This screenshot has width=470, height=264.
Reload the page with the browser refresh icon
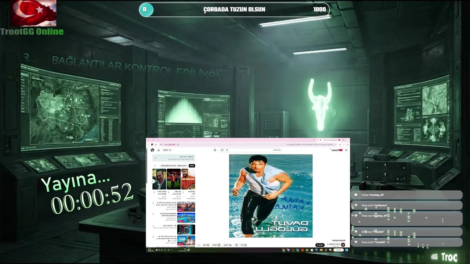(x=340, y=144)
